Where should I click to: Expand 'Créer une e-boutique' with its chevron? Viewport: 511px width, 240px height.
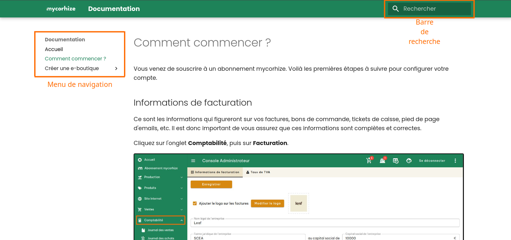116,68
